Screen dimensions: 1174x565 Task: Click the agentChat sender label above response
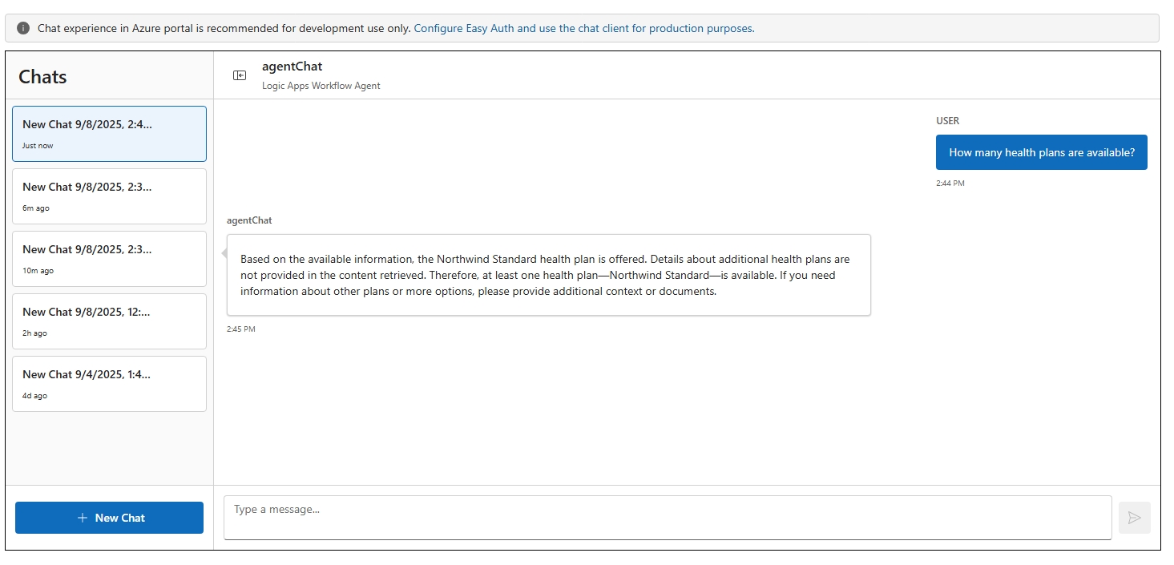249,220
